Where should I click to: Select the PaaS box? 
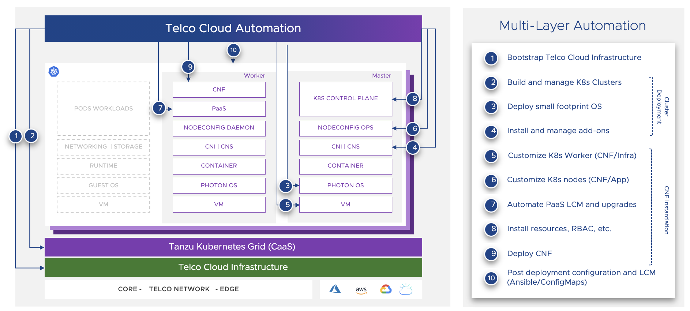[x=219, y=109]
